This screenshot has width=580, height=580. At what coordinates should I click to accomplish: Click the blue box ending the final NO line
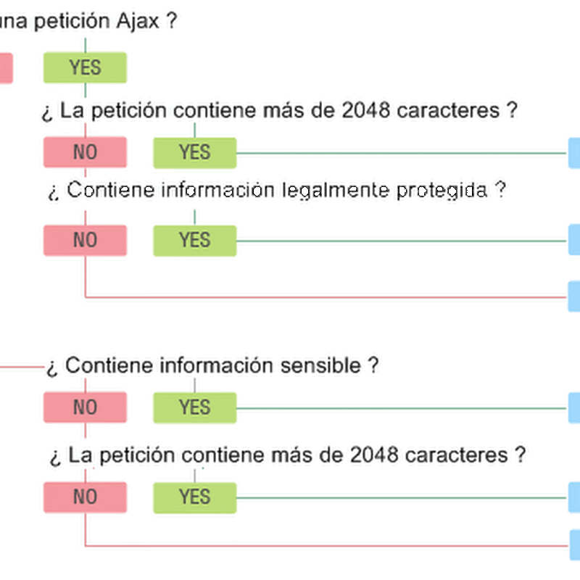pyautogui.click(x=575, y=545)
